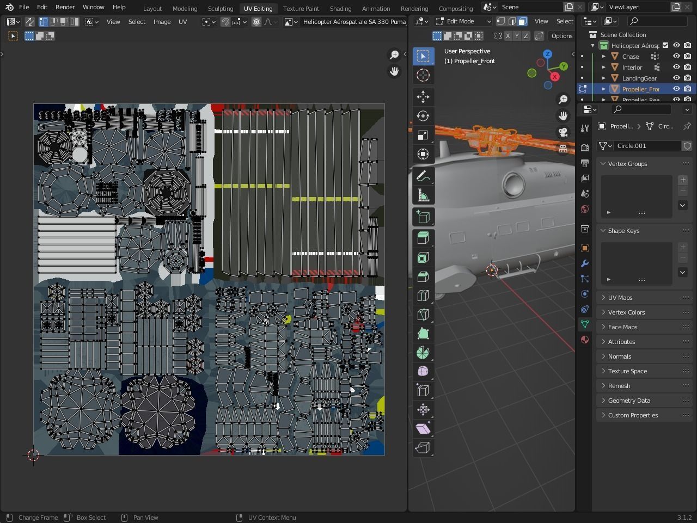Toggle visibility of the LandingGear object
The image size is (697, 523).
point(676,78)
